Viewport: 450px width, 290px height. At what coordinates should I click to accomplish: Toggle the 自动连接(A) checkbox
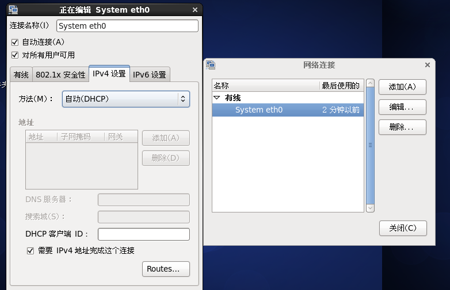(x=15, y=42)
